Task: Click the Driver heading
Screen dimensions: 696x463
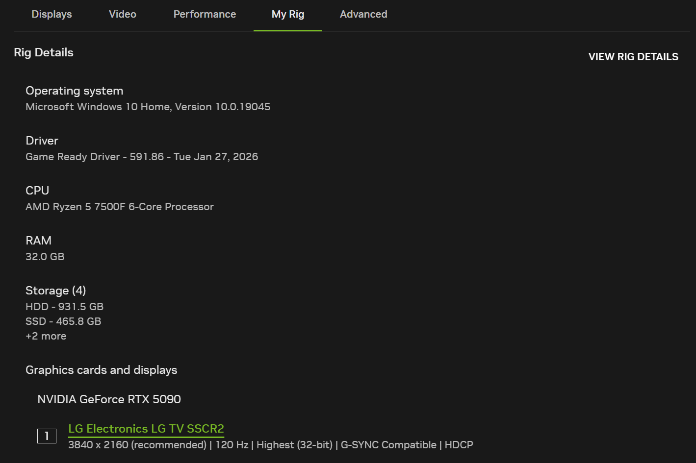Action: (x=42, y=141)
